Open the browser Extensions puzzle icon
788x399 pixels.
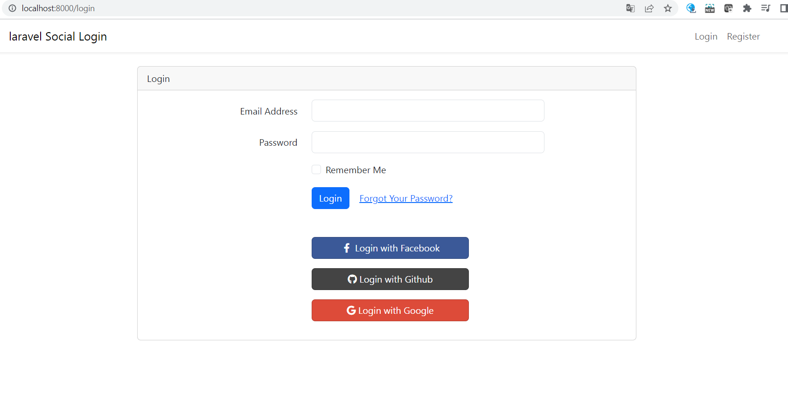[x=747, y=8]
